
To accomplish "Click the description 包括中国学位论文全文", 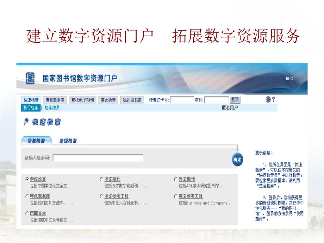I will pyautogui.click(x=48, y=186).
